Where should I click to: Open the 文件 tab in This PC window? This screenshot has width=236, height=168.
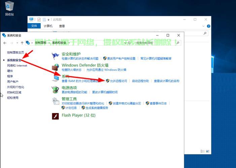[x=34, y=26]
